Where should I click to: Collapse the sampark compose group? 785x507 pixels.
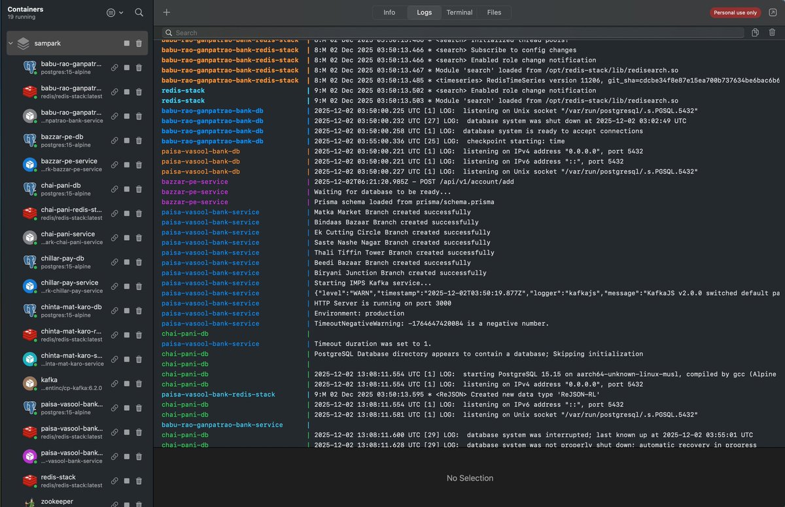click(10, 44)
